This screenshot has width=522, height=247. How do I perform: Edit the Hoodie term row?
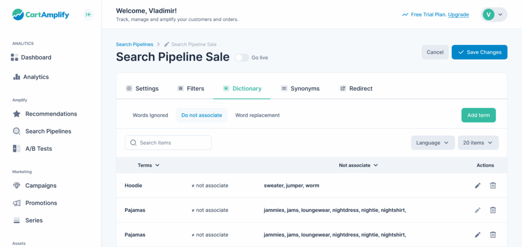478,185
